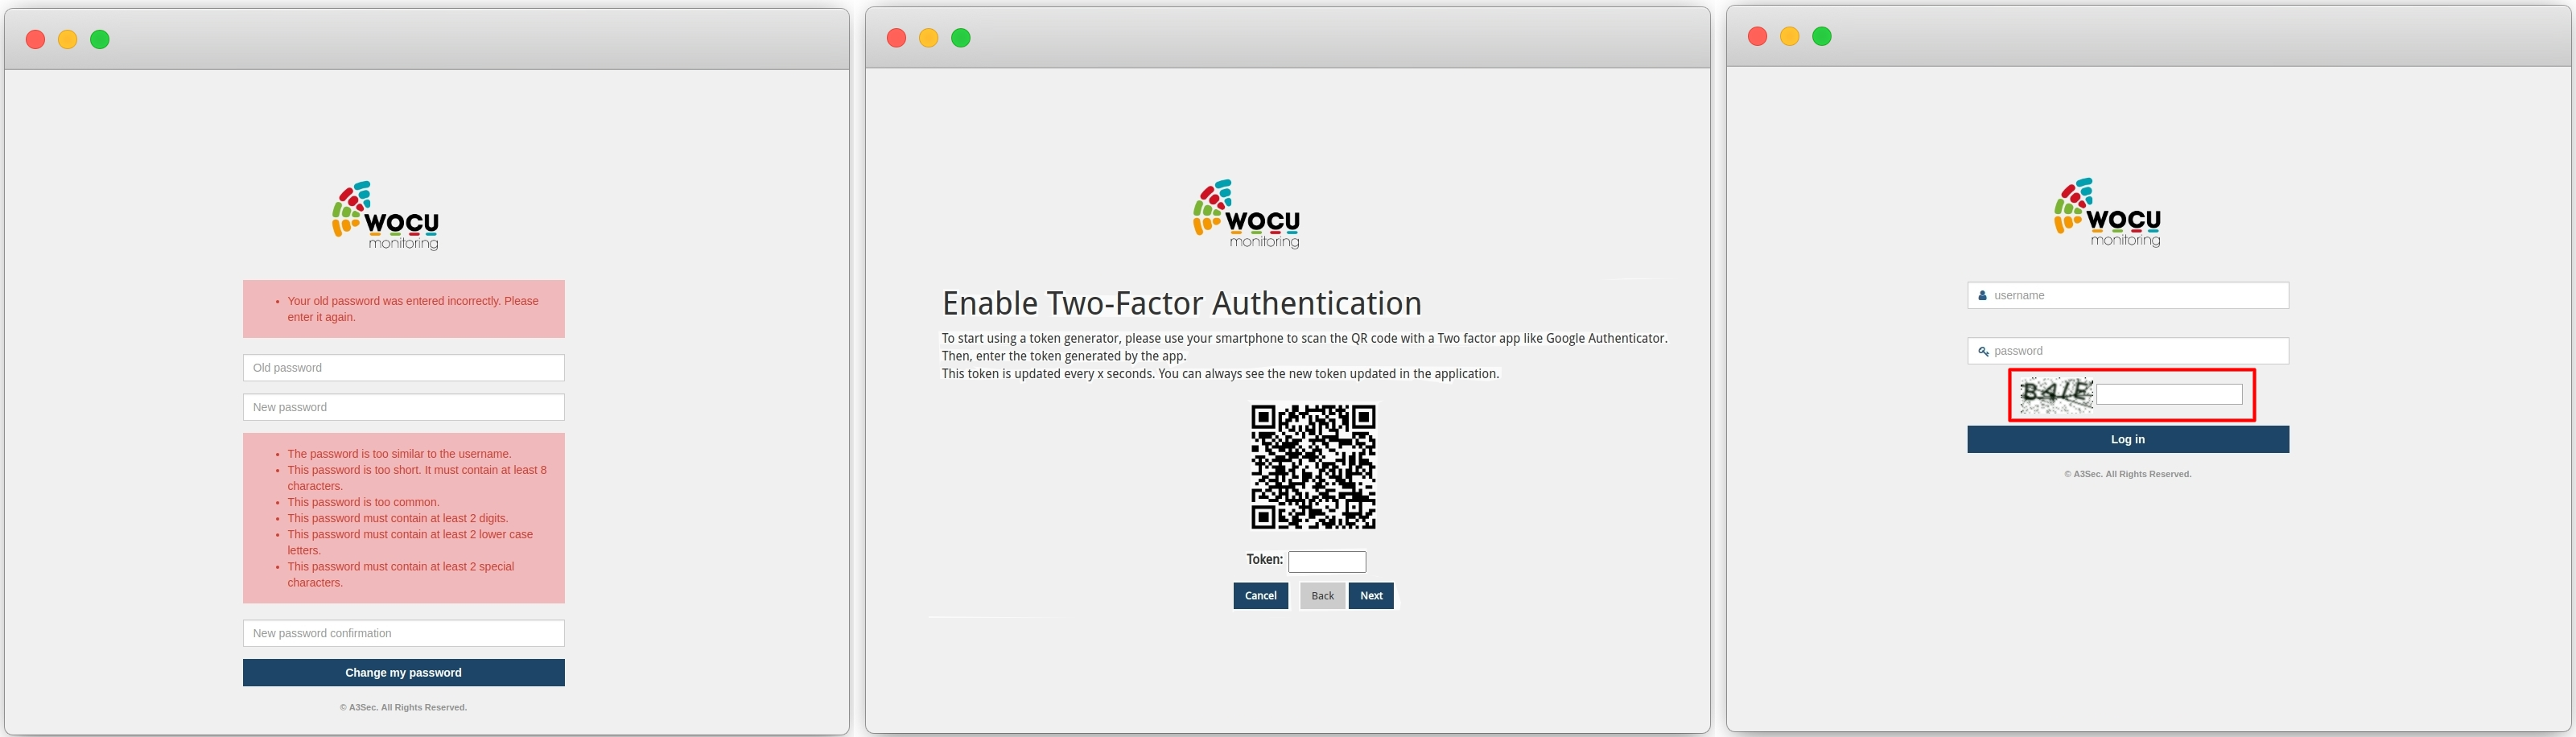Click the Enable Two-Factor Authentication heading

click(1182, 303)
